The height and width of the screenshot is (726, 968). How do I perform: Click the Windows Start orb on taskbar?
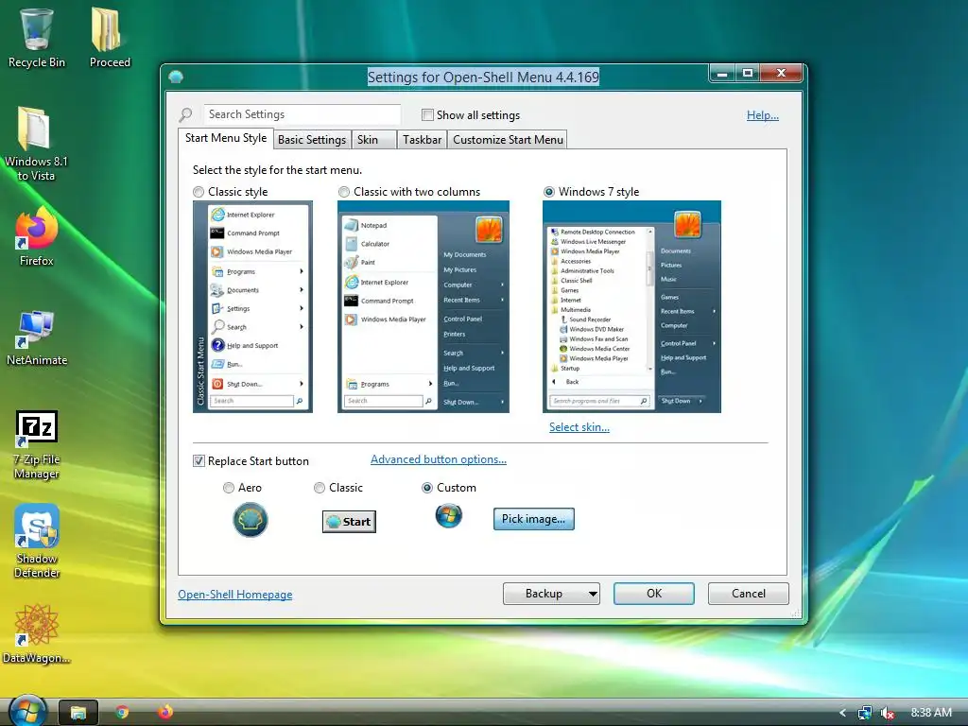27,711
